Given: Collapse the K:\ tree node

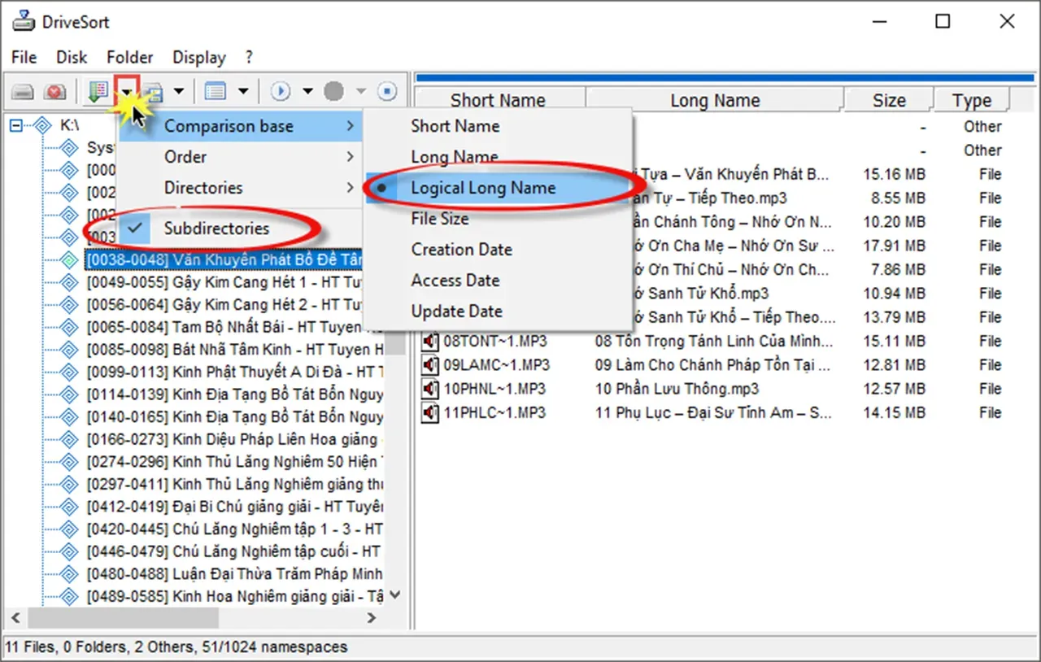Looking at the screenshot, I should 15,125.
